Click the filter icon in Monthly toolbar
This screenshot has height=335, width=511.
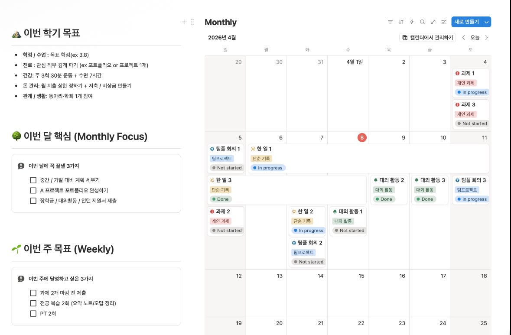[390, 22]
